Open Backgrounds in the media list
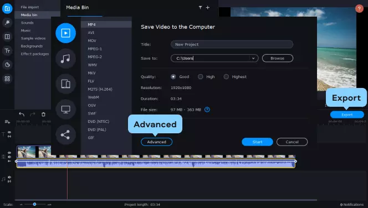Screen dimensions: 368x208 32,46
